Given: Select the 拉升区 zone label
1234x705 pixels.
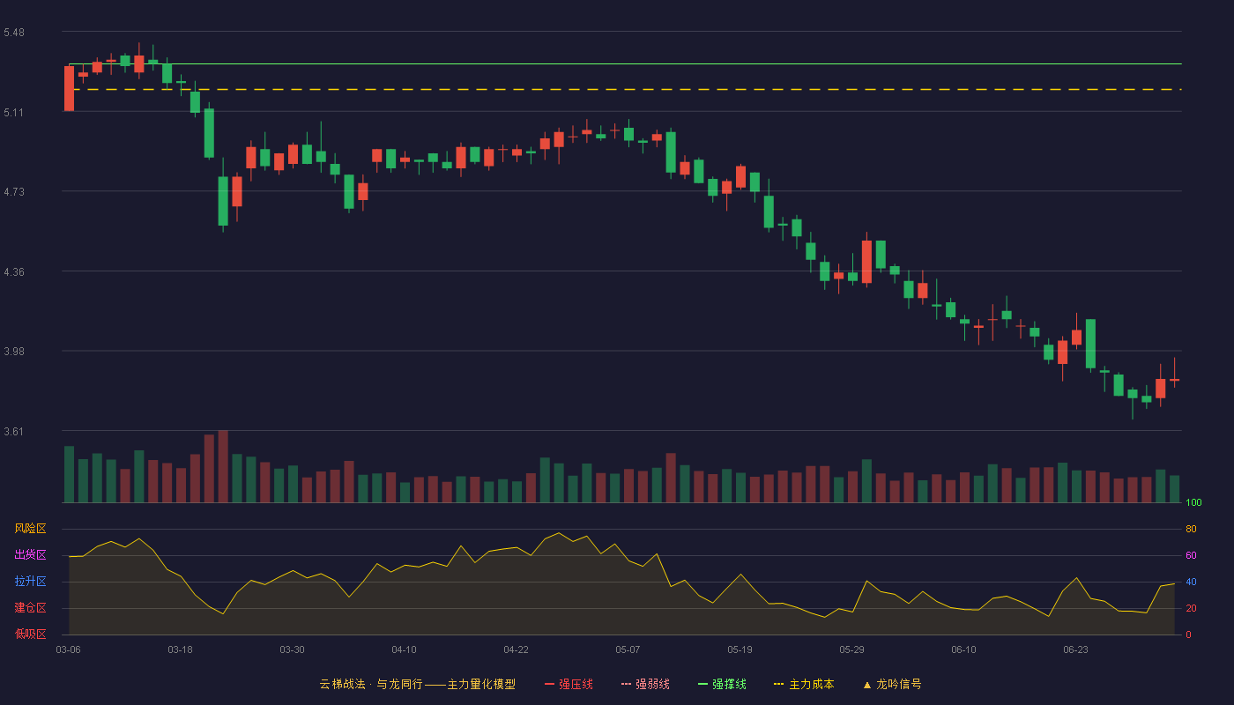Looking at the screenshot, I should 30,582.
